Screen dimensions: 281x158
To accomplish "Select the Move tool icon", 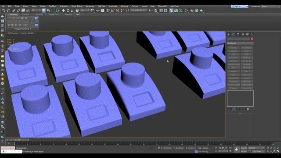I will [63, 11].
